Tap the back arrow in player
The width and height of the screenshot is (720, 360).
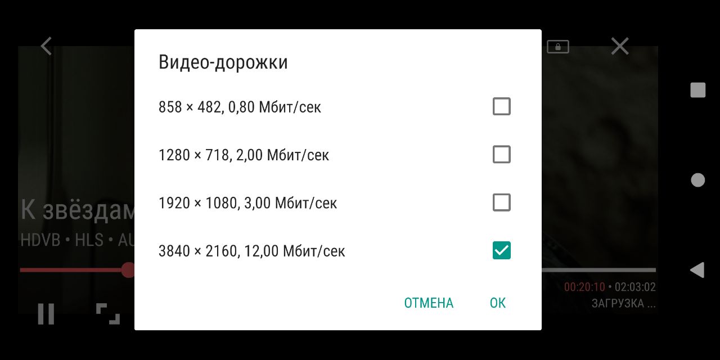(x=47, y=46)
